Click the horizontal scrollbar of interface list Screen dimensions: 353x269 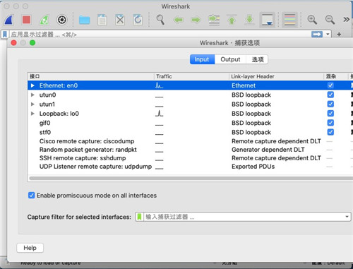coord(191,178)
